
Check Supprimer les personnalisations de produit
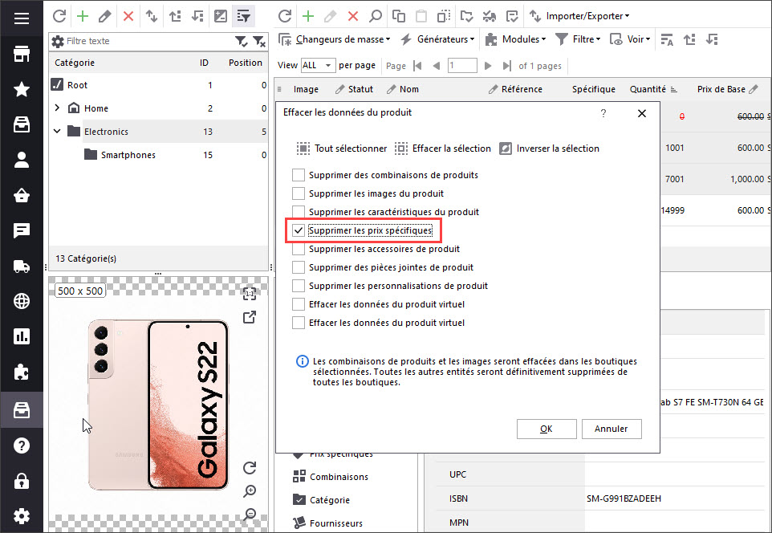(299, 286)
